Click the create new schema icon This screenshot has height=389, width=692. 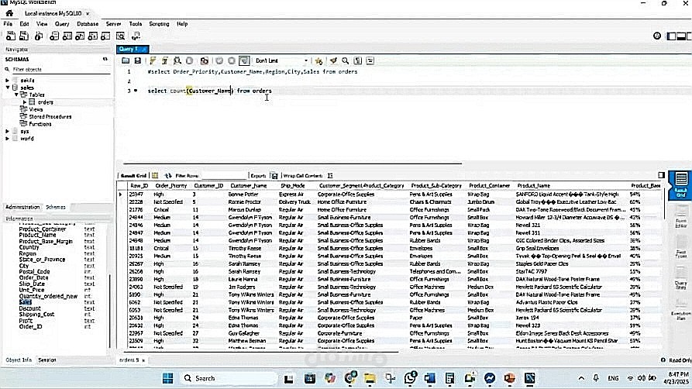tap(54, 36)
